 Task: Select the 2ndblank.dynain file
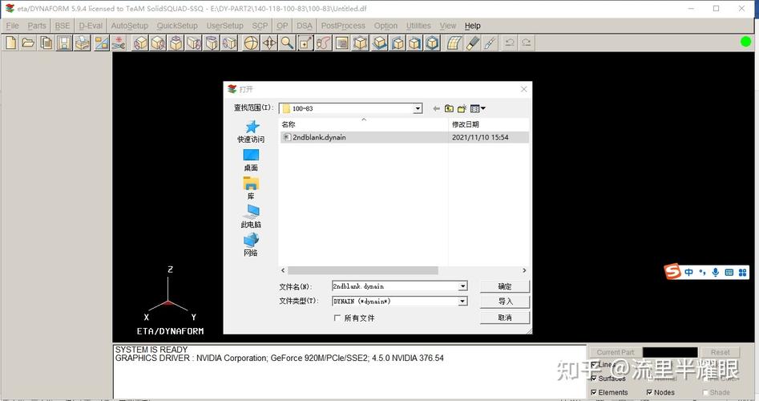(319, 137)
